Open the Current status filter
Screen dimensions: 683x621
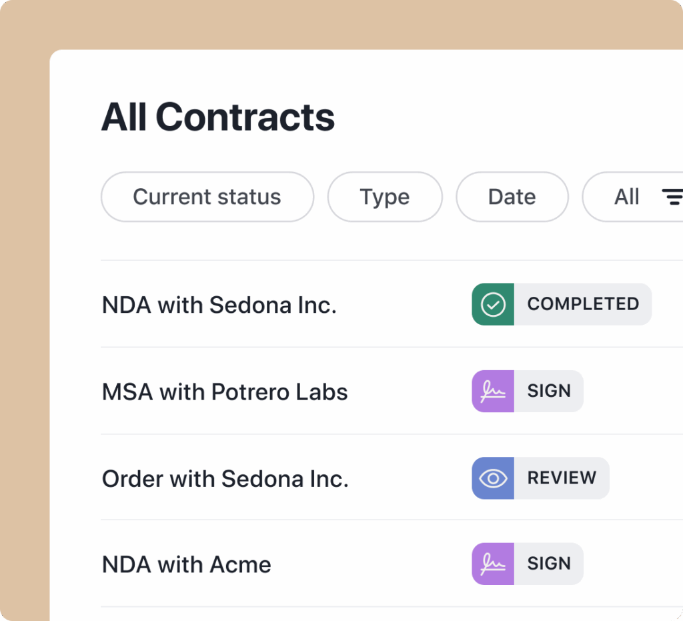tap(207, 197)
